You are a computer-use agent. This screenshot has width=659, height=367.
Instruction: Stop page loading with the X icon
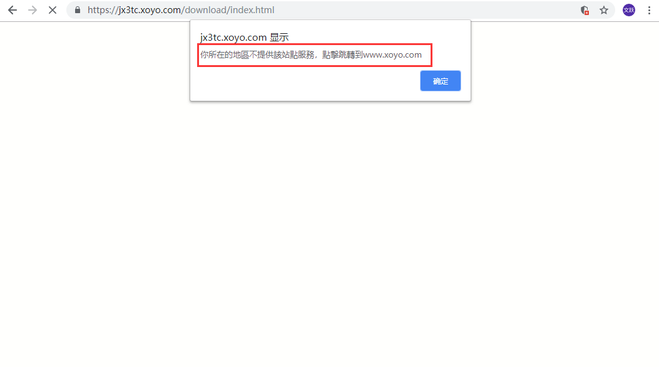[53, 10]
